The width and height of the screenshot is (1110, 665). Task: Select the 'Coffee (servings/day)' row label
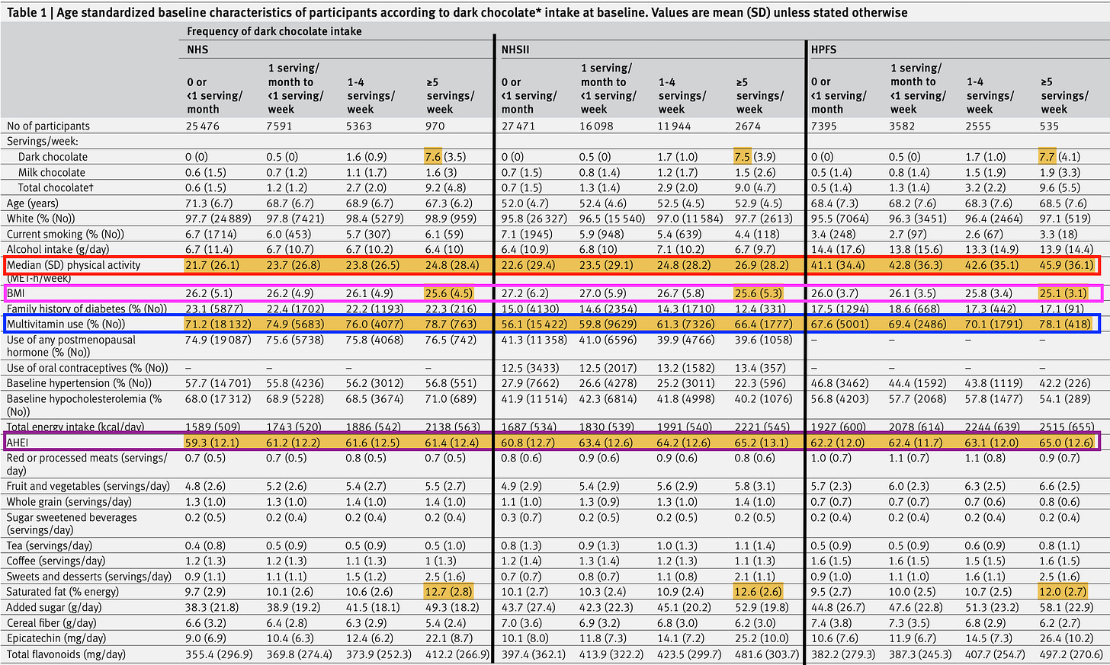(56, 561)
